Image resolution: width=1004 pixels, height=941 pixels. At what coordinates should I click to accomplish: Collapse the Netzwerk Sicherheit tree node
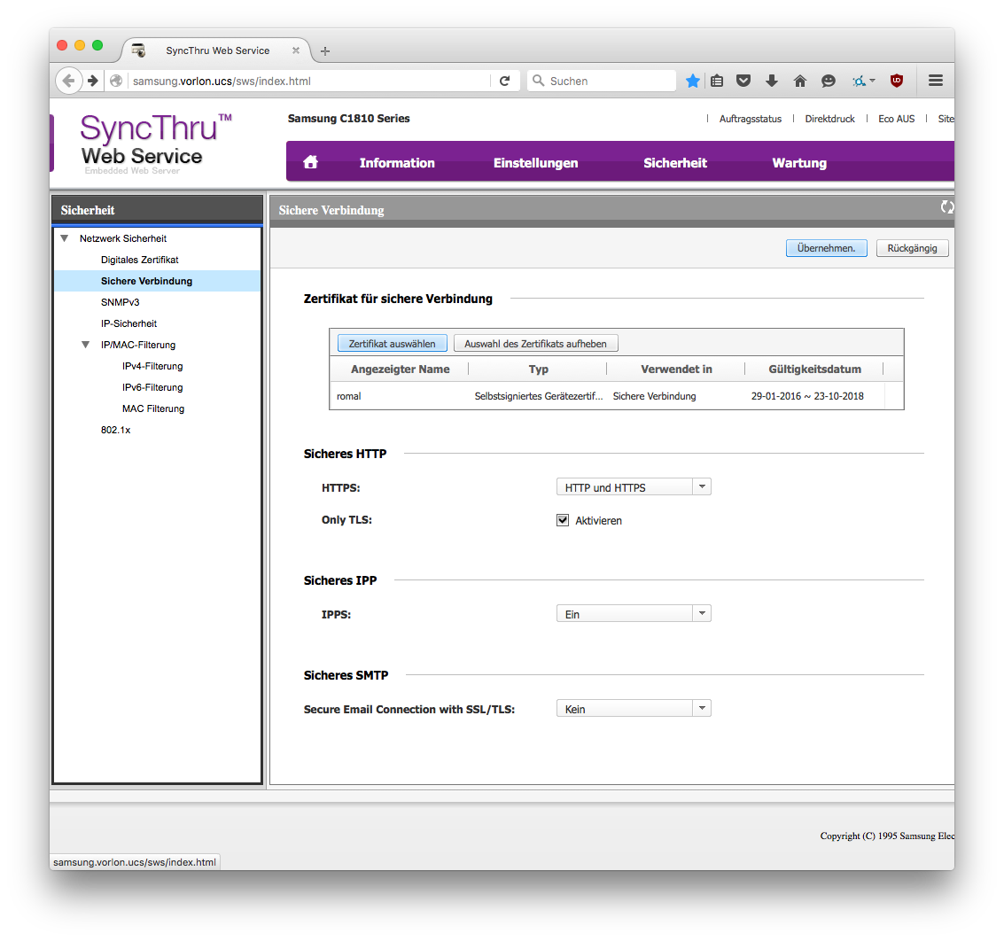tap(64, 238)
